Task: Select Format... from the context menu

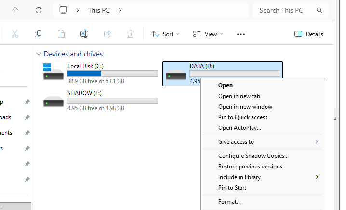Action: (229, 202)
